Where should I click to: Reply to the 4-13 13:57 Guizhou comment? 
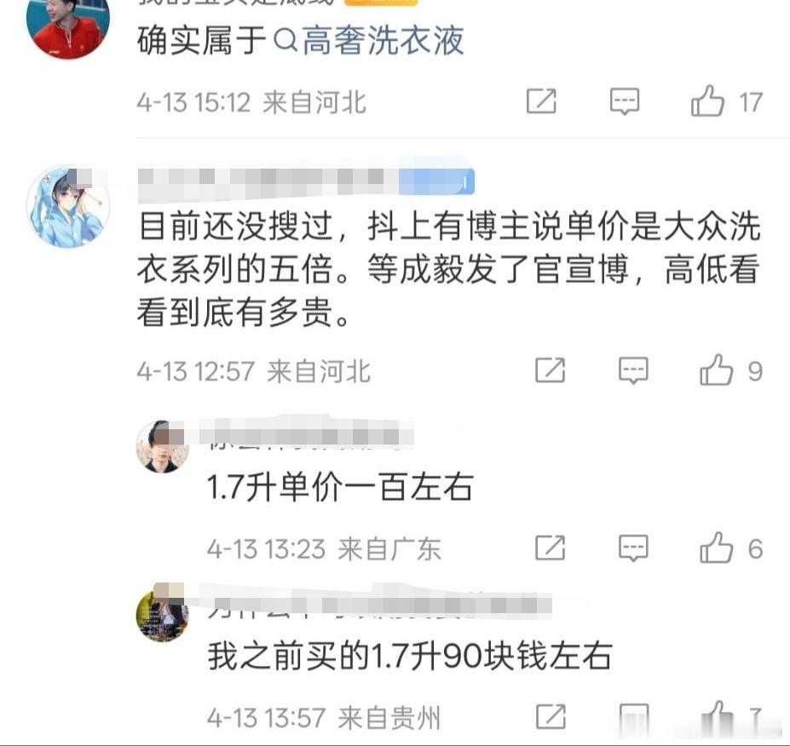coord(634,717)
